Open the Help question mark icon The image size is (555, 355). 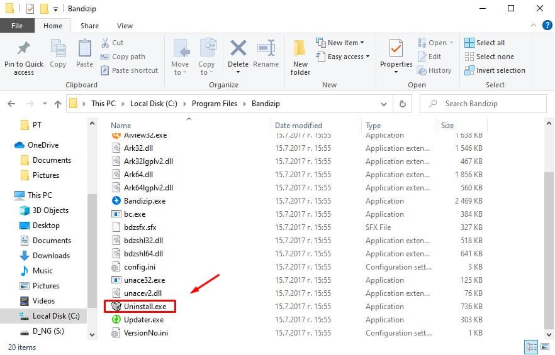tap(547, 26)
